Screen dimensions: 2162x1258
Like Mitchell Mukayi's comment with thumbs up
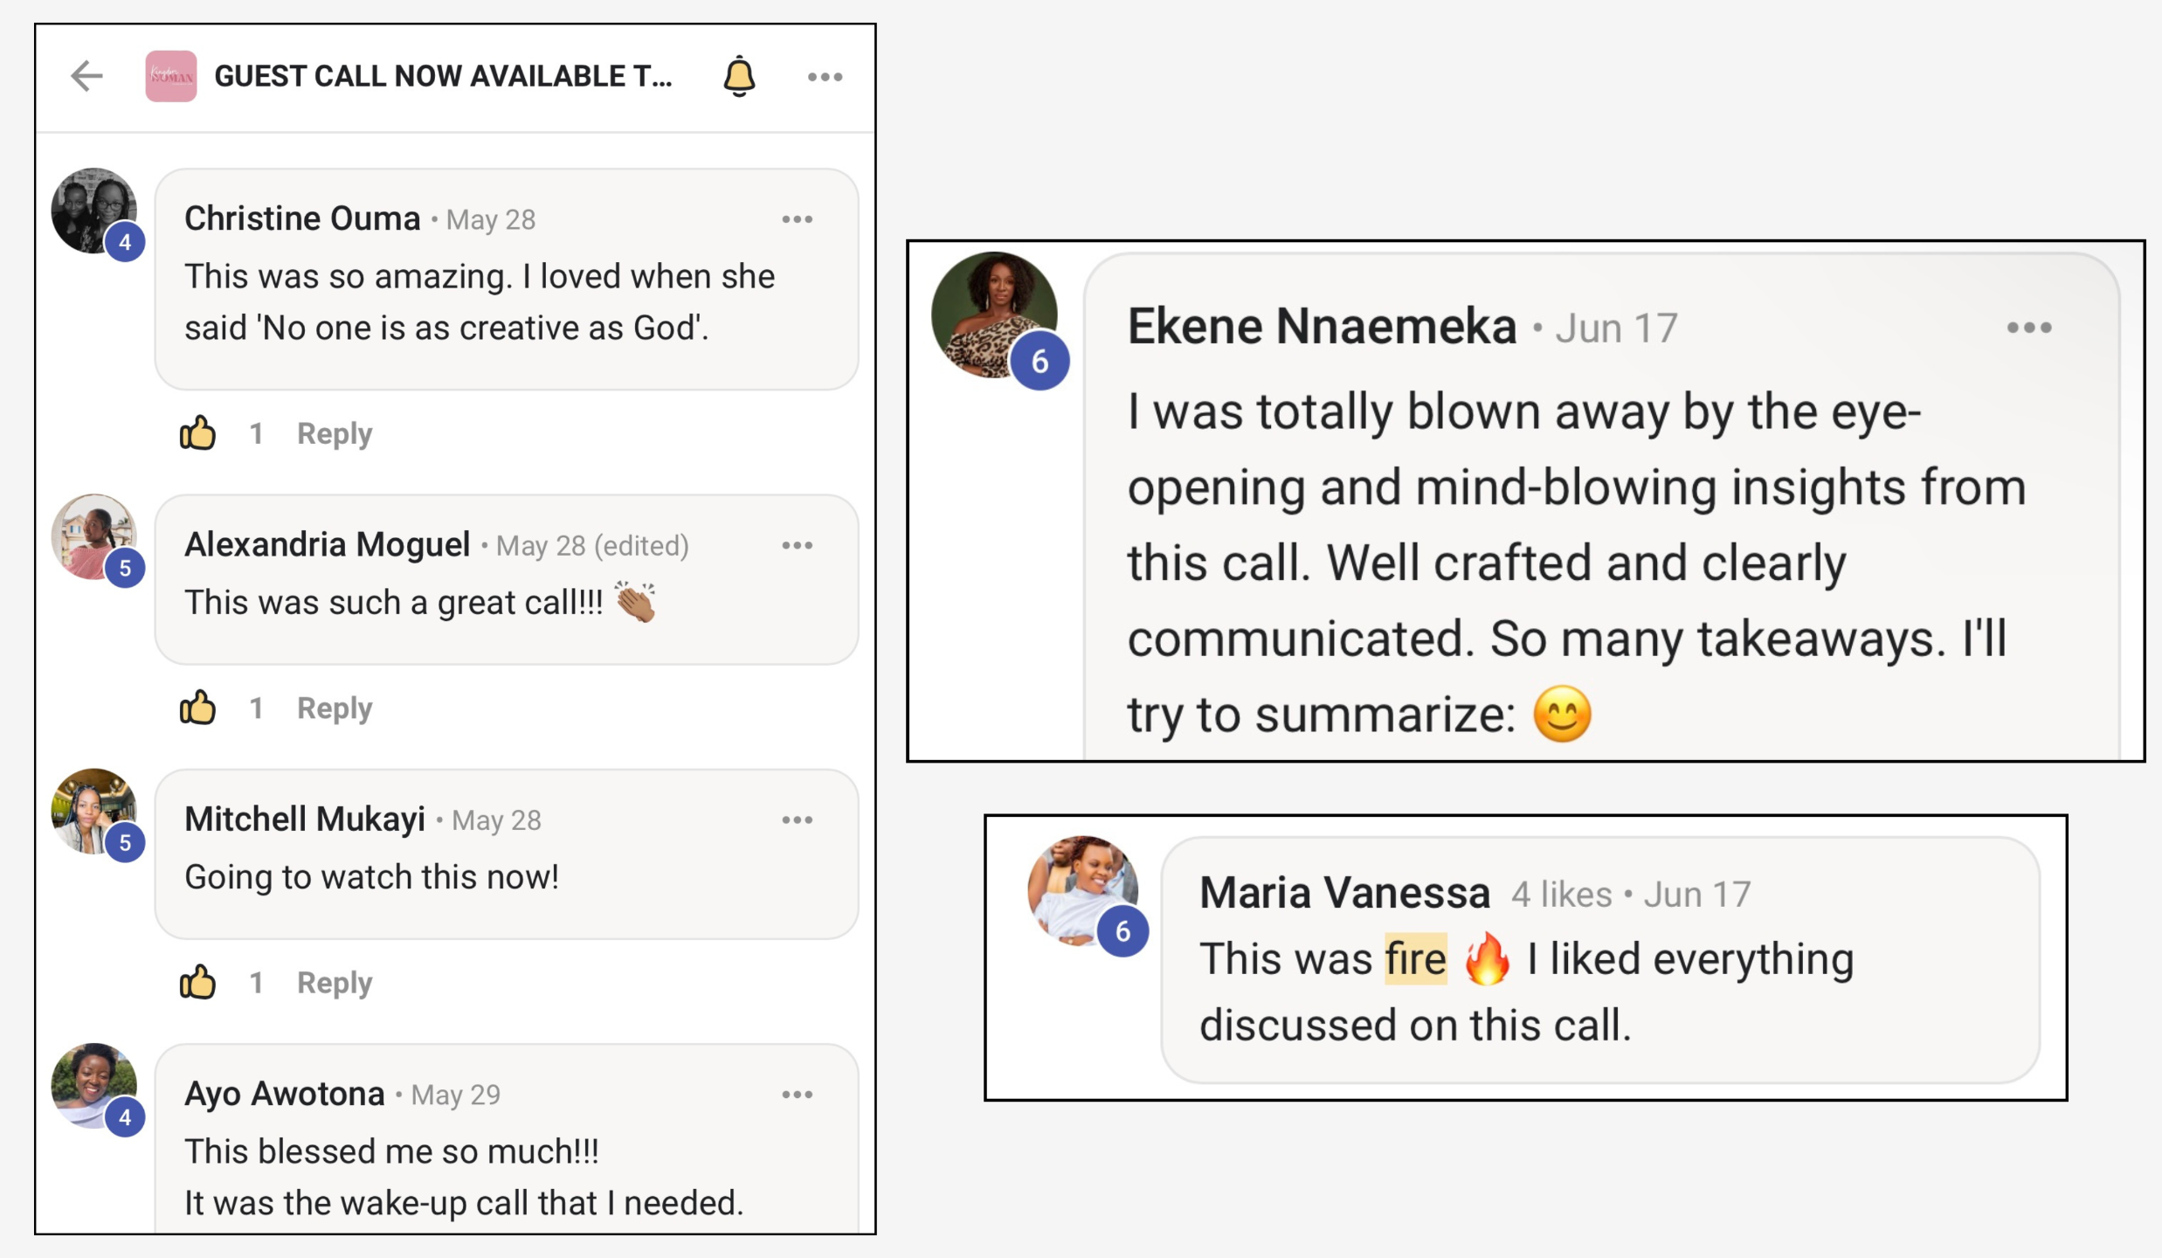(x=197, y=983)
